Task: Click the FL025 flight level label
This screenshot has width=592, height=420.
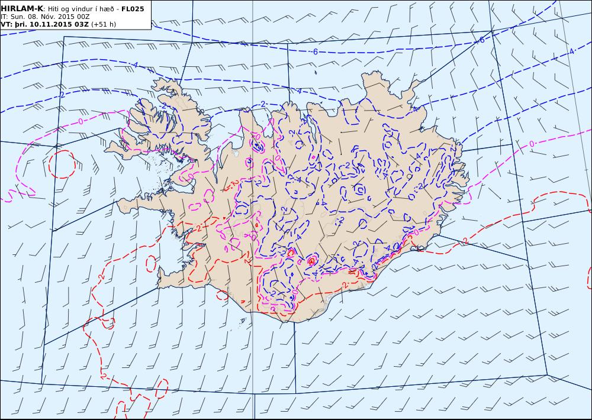Action: coord(133,9)
